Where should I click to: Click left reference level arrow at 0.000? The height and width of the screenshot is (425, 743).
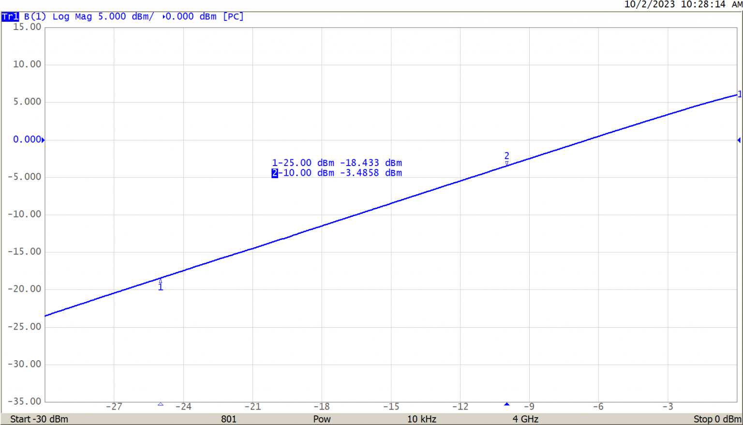(43, 140)
